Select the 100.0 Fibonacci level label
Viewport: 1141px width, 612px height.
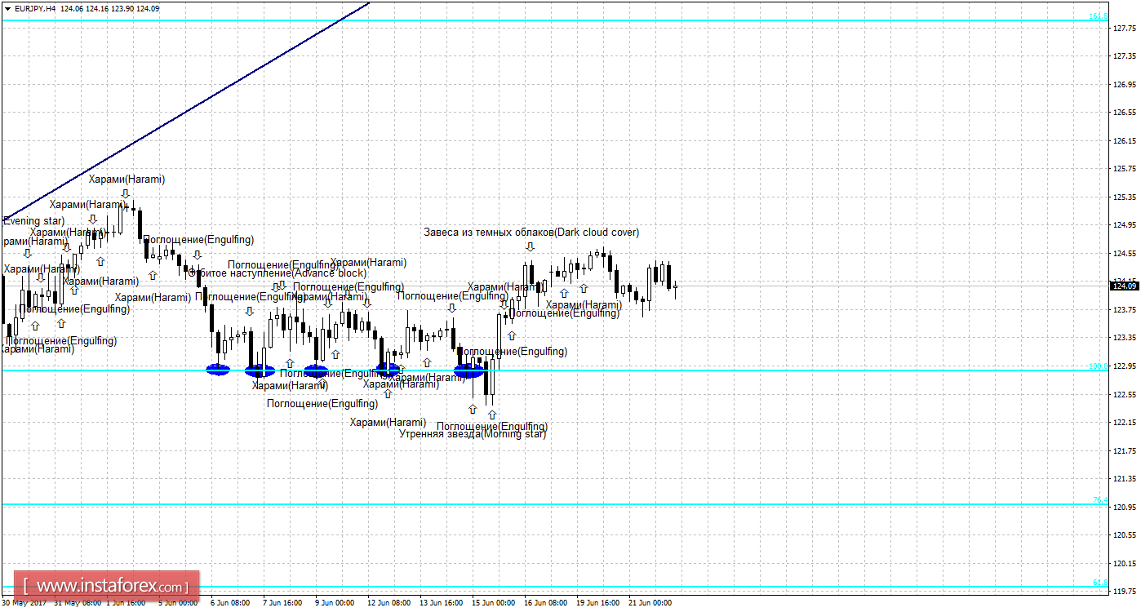[1099, 366]
